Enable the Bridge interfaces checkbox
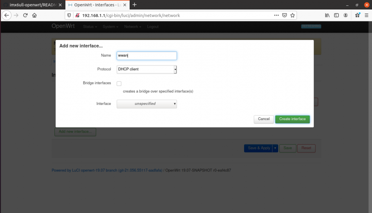The image size is (372, 213). click(119, 83)
